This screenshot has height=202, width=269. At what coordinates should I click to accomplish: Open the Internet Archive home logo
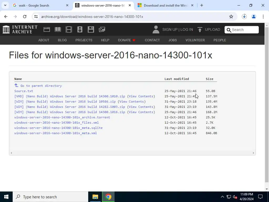point(20,29)
